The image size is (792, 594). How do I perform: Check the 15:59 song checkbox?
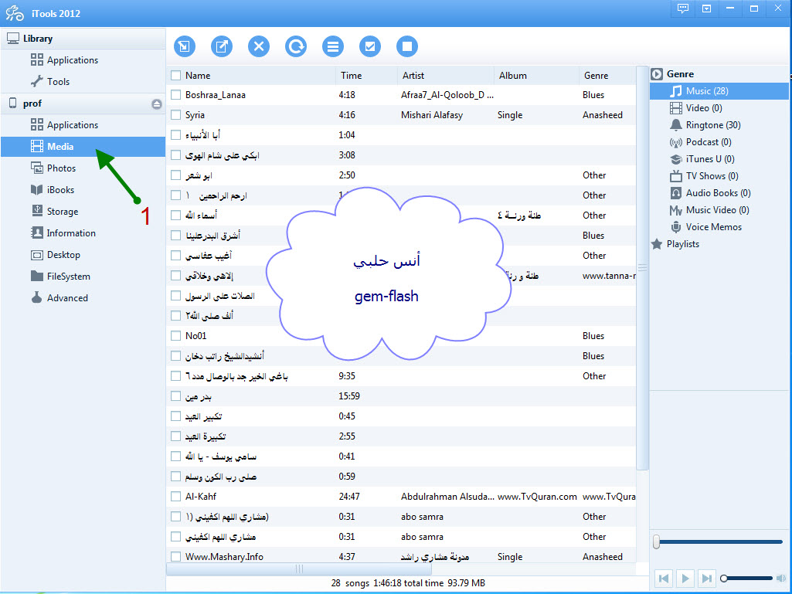(175, 396)
